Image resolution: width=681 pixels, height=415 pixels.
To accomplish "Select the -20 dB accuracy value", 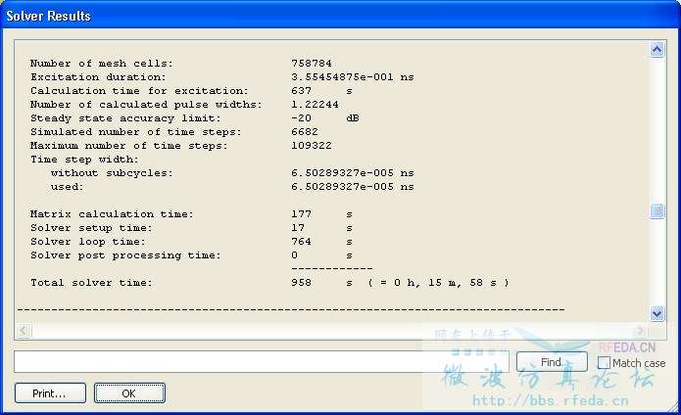I will pyautogui.click(x=325, y=118).
